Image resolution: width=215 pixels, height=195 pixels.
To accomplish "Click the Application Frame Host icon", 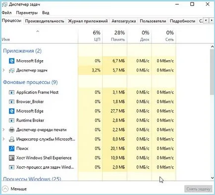I will coord(11,92).
